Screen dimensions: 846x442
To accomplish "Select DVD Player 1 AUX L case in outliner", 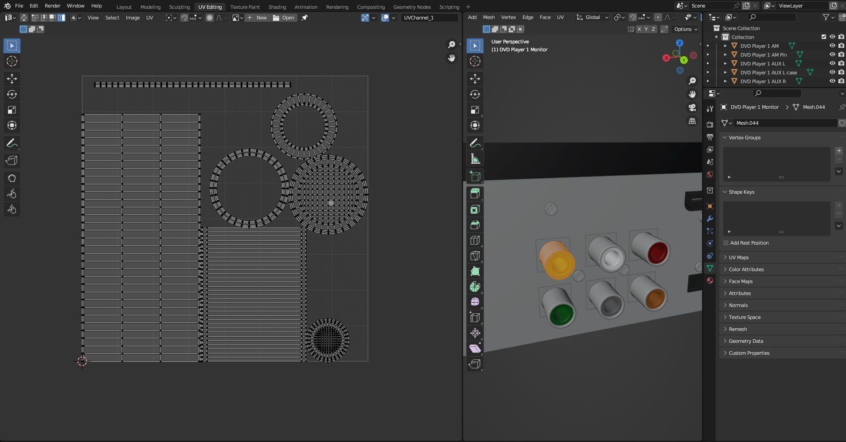I will tap(768, 72).
